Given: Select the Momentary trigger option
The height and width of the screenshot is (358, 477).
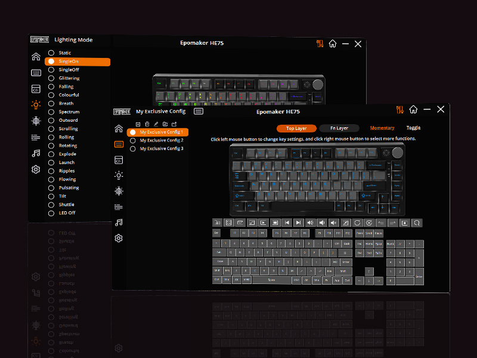Looking at the screenshot, I should point(382,128).
